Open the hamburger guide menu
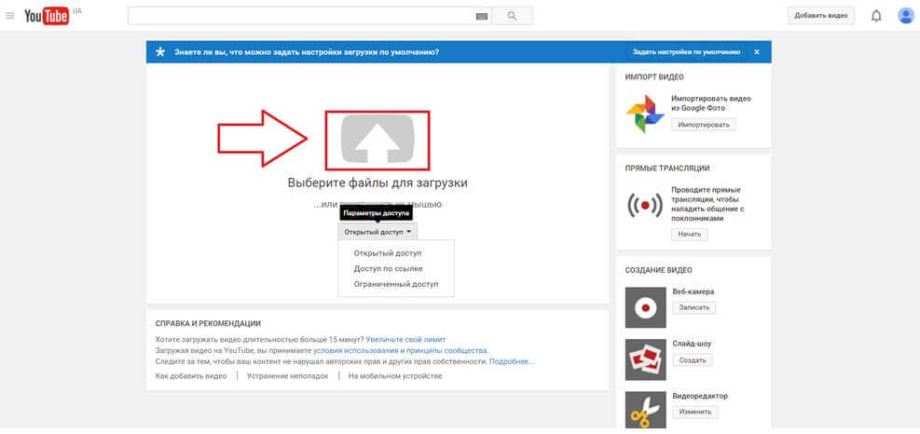The width and height of the screenshot is (920, 434). 10,16
